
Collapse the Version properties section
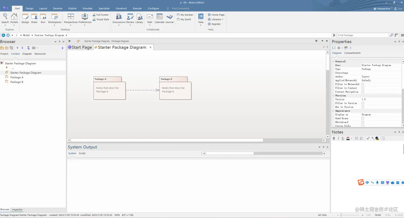tap(333, 96)
